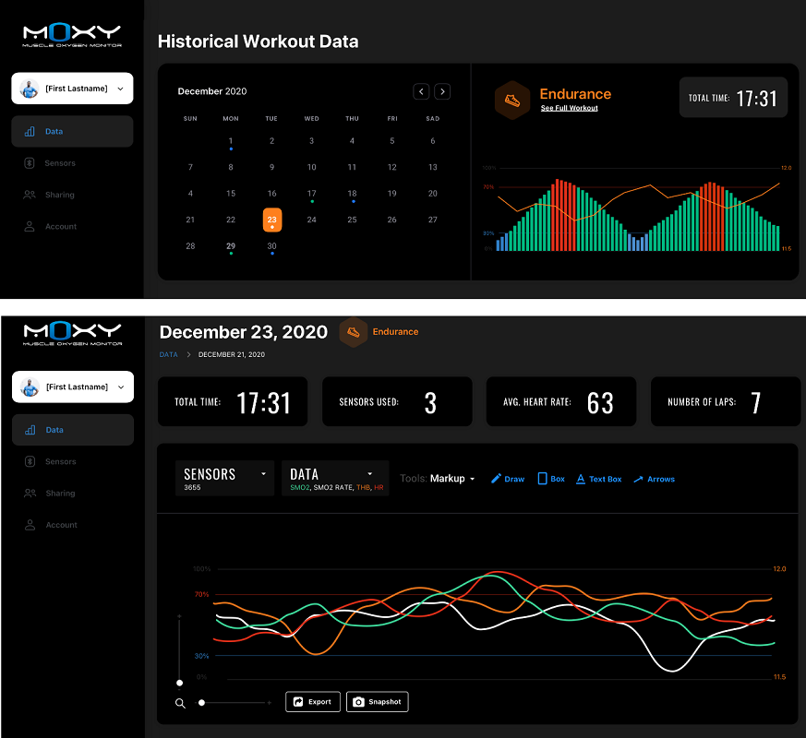Choose the Text Box markup tool
The height and width of the screenshot is (738, 806).
coord(598,479)
